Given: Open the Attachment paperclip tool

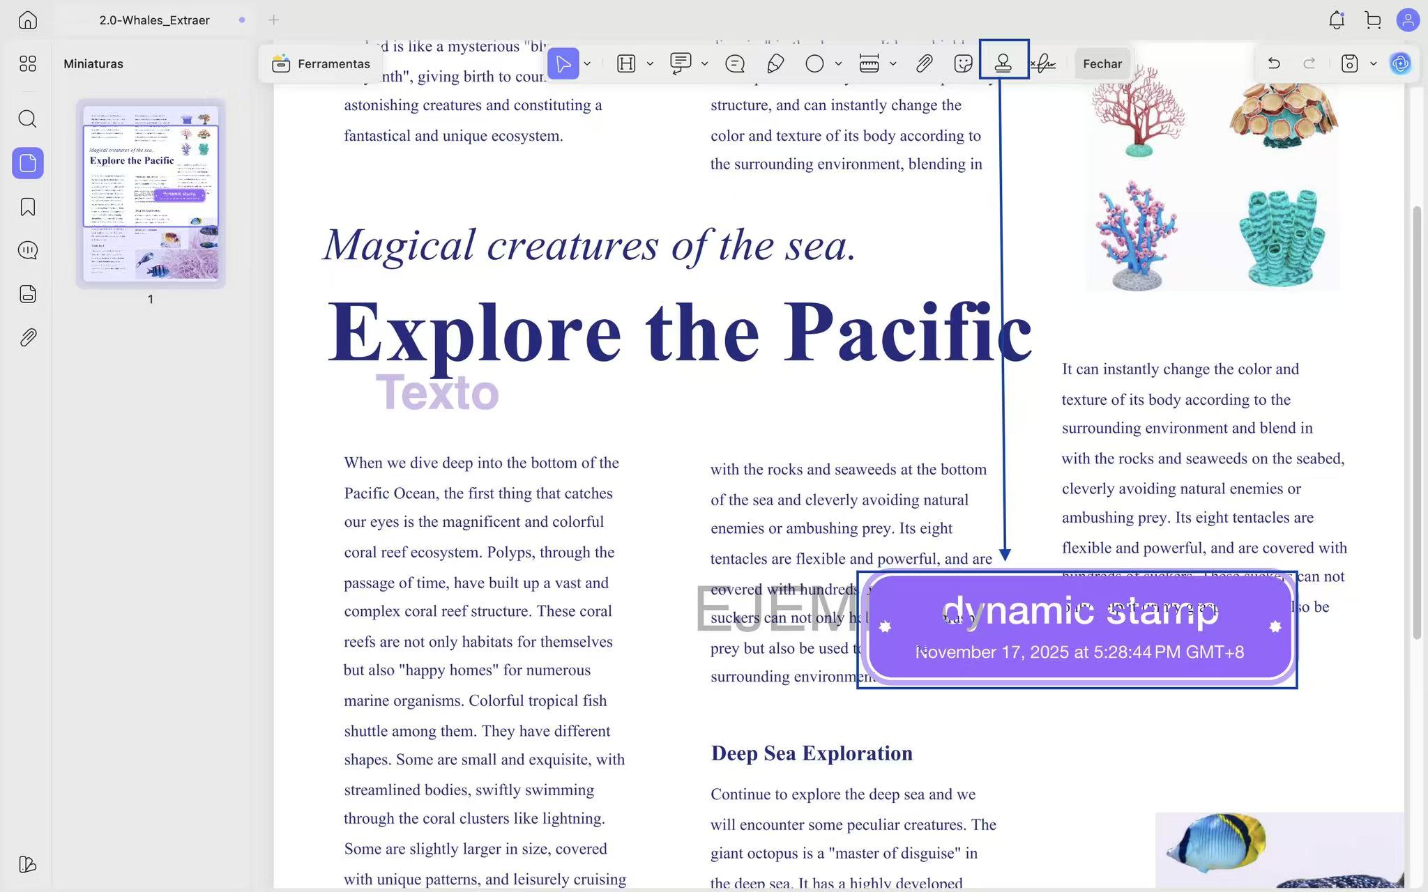Looking at the screenshot, I should 924,63.
